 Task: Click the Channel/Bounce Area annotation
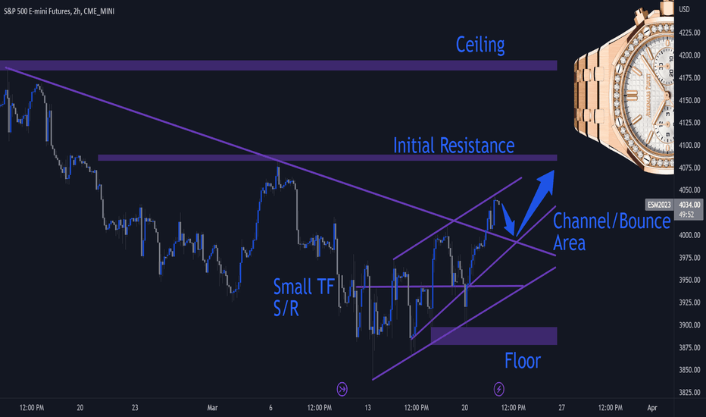click(x=611, y=232)
